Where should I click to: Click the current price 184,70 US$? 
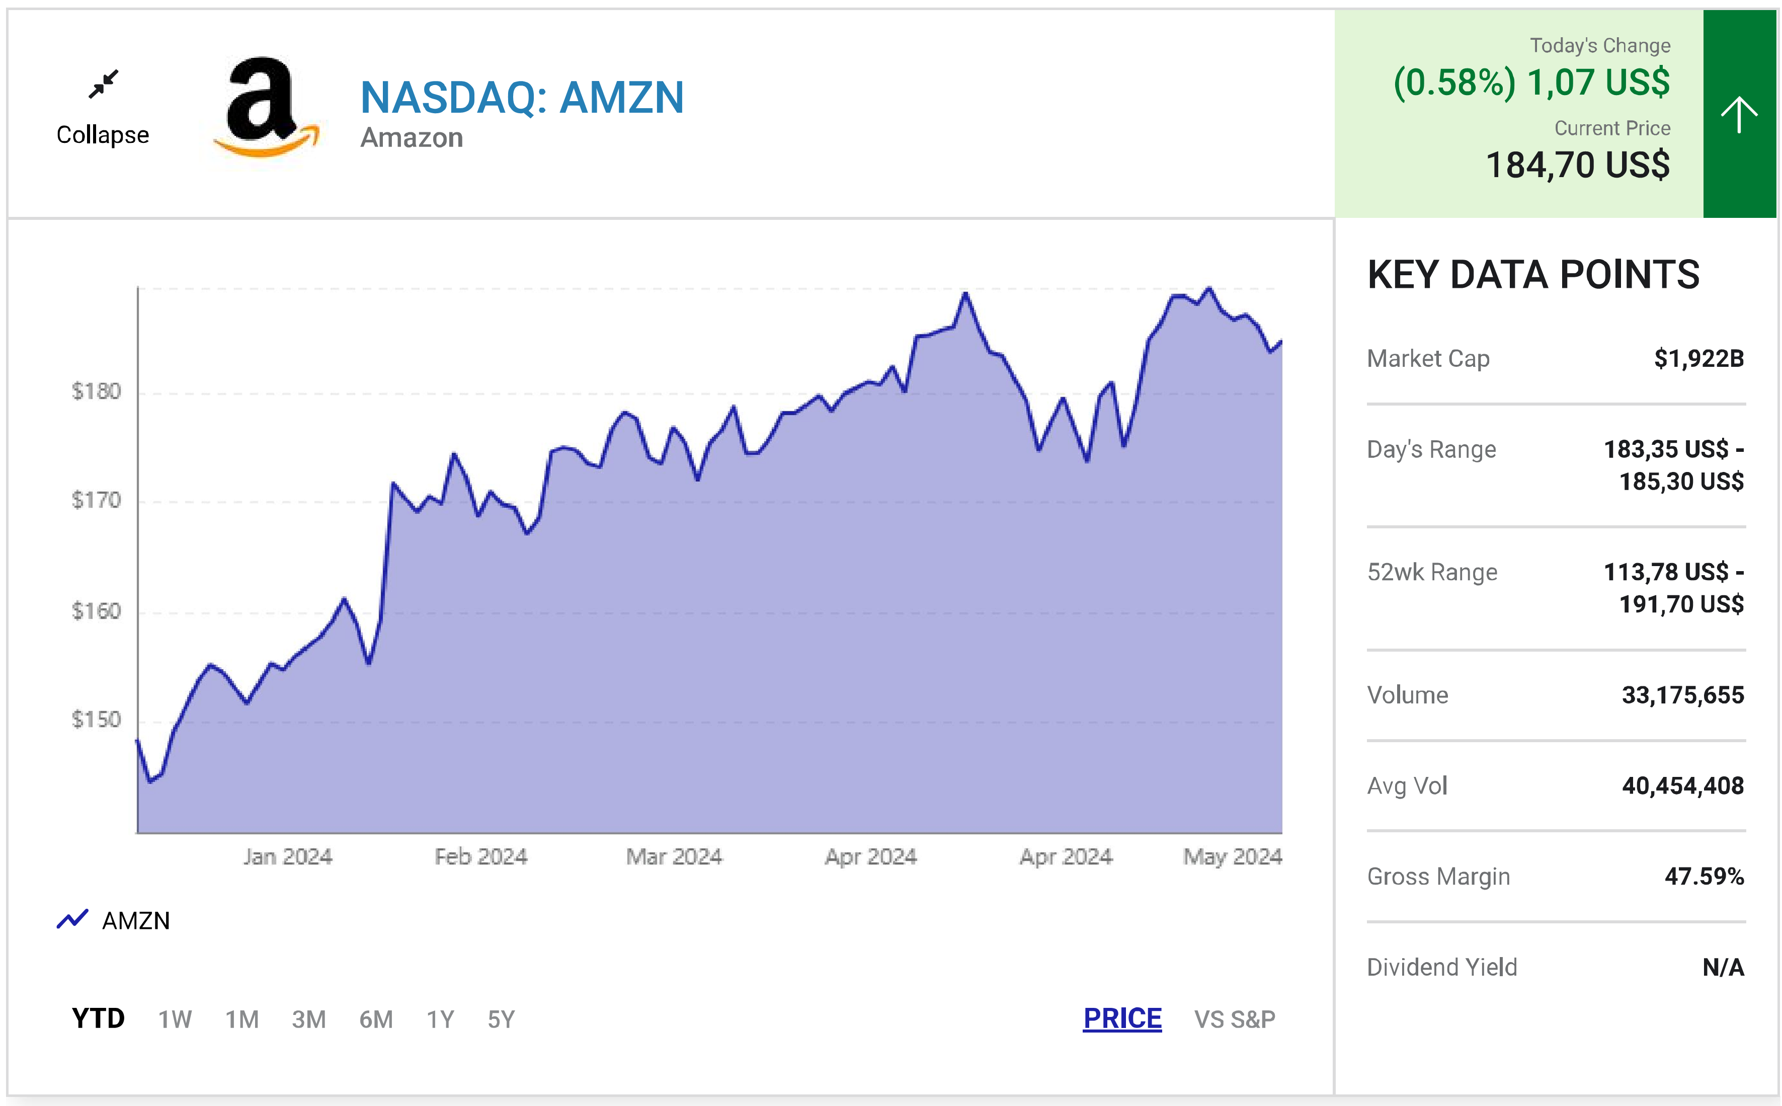[x=1577, y=165]
